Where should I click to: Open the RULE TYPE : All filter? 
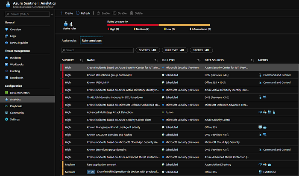(x=175, y=50)
